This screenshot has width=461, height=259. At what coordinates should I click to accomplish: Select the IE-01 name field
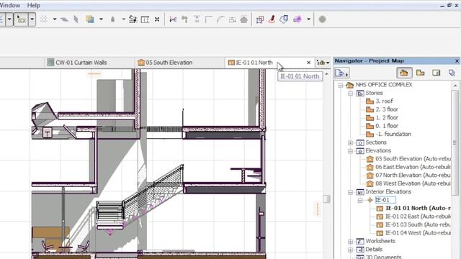(x=385, y=200)
